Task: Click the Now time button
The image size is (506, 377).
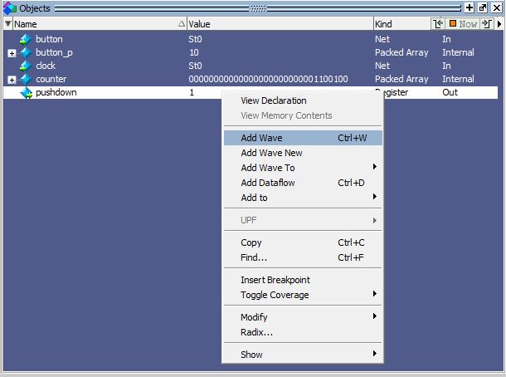Action: point(463,24)
